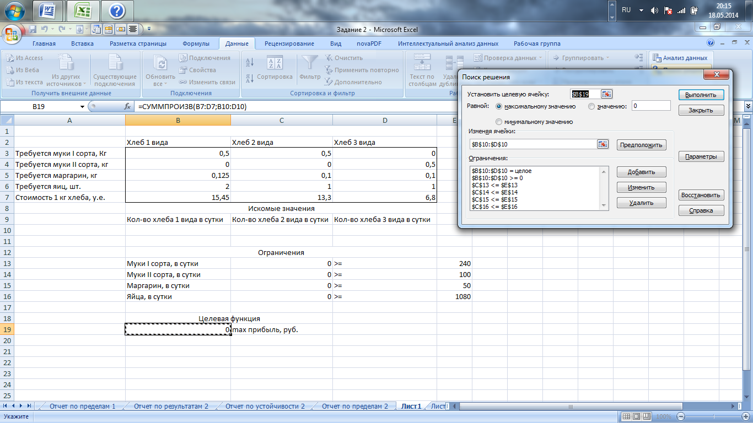Click the Подключения icon in the ribbon
The width and height of the screenshot is (753, 423).
184,58
